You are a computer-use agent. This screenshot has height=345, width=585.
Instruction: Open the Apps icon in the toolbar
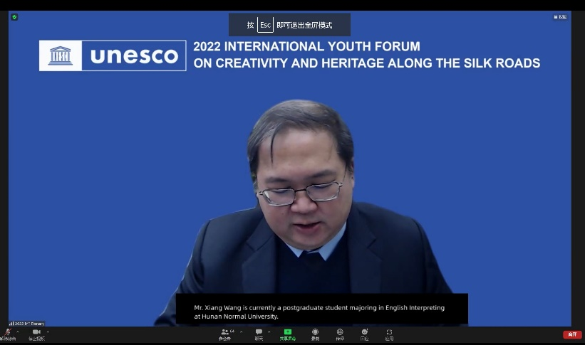(389, 333)
